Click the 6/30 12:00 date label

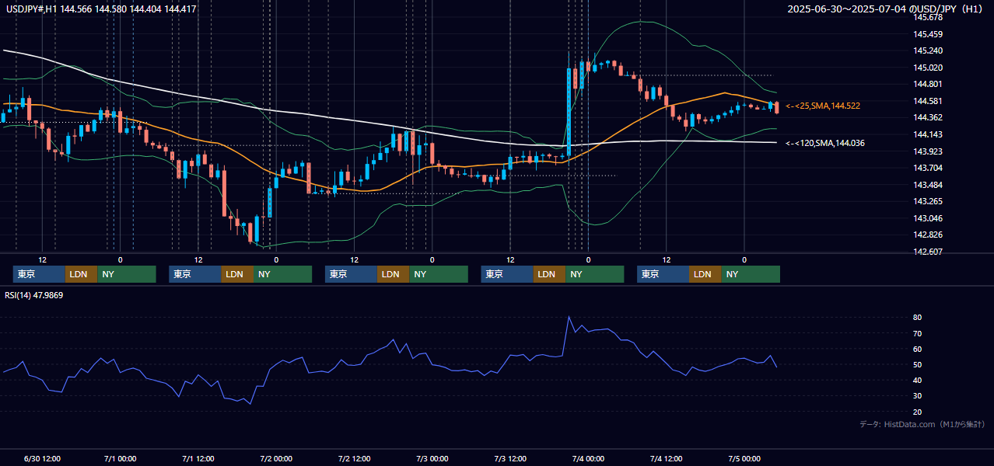point(43,458)
